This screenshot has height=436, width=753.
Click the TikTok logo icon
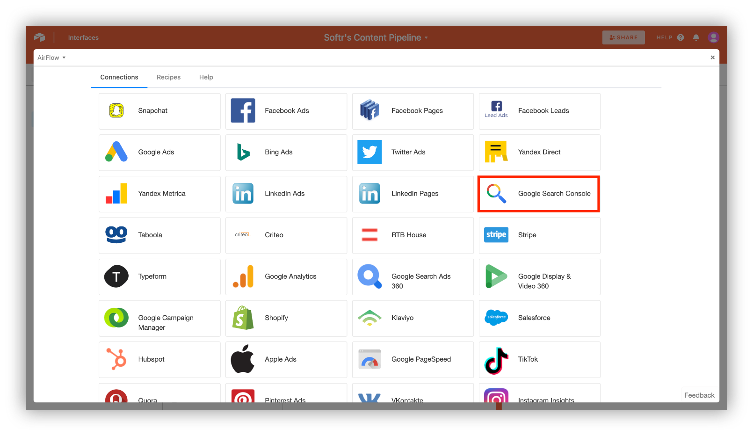[x=496, y=361]
